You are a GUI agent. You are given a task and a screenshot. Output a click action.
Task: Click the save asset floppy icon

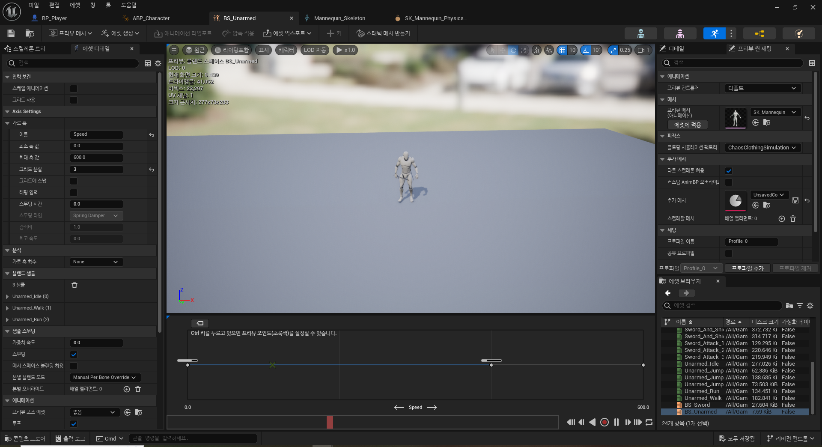pyautogui.click(x=11, y=33)
